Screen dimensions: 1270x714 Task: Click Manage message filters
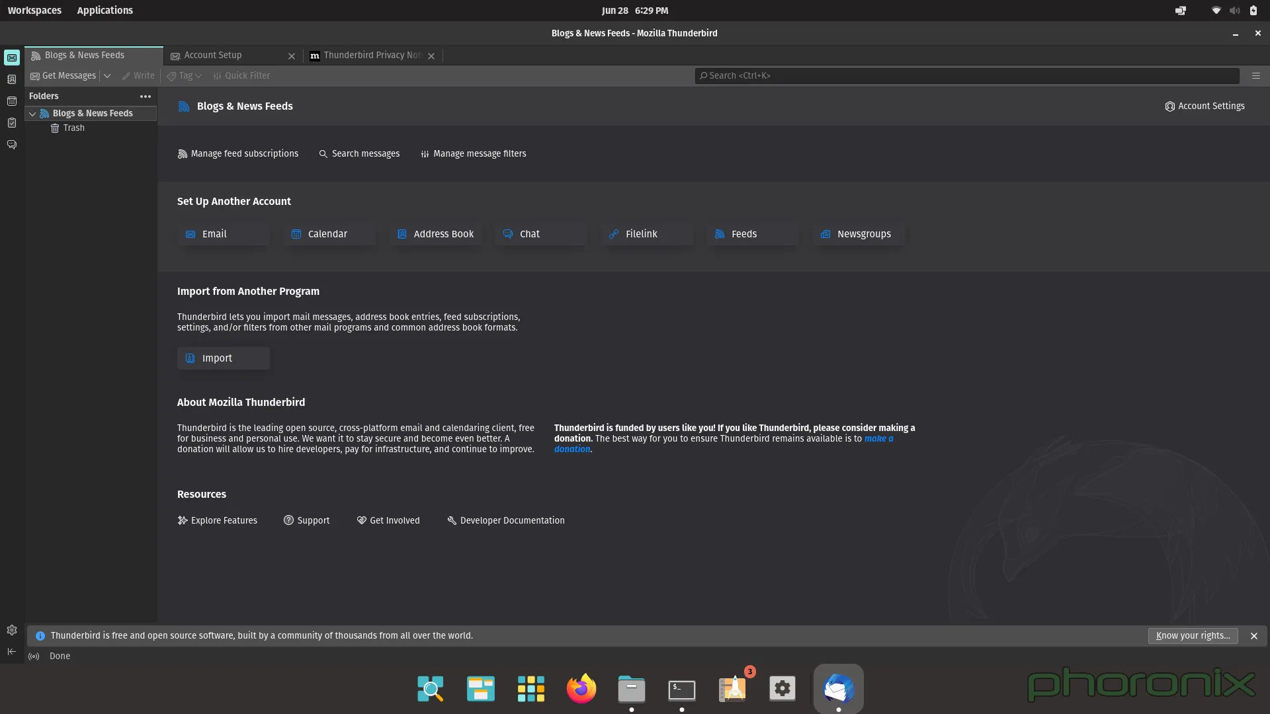coord(474,154)
